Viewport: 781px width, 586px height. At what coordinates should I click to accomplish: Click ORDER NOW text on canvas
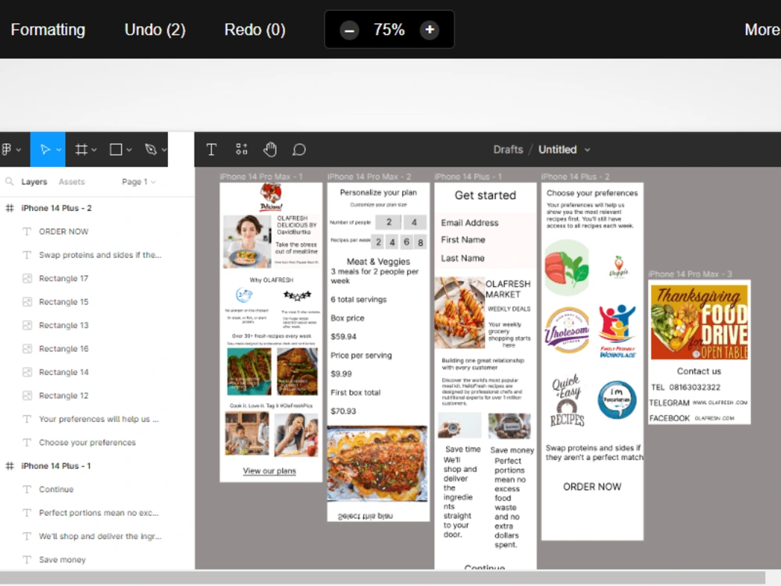point(592,487)
